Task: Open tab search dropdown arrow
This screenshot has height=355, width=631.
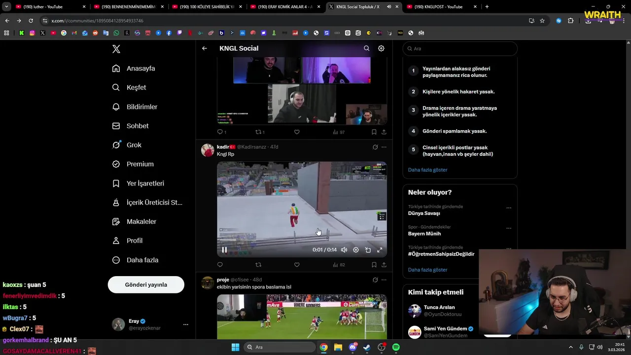Action: point(6,7)
